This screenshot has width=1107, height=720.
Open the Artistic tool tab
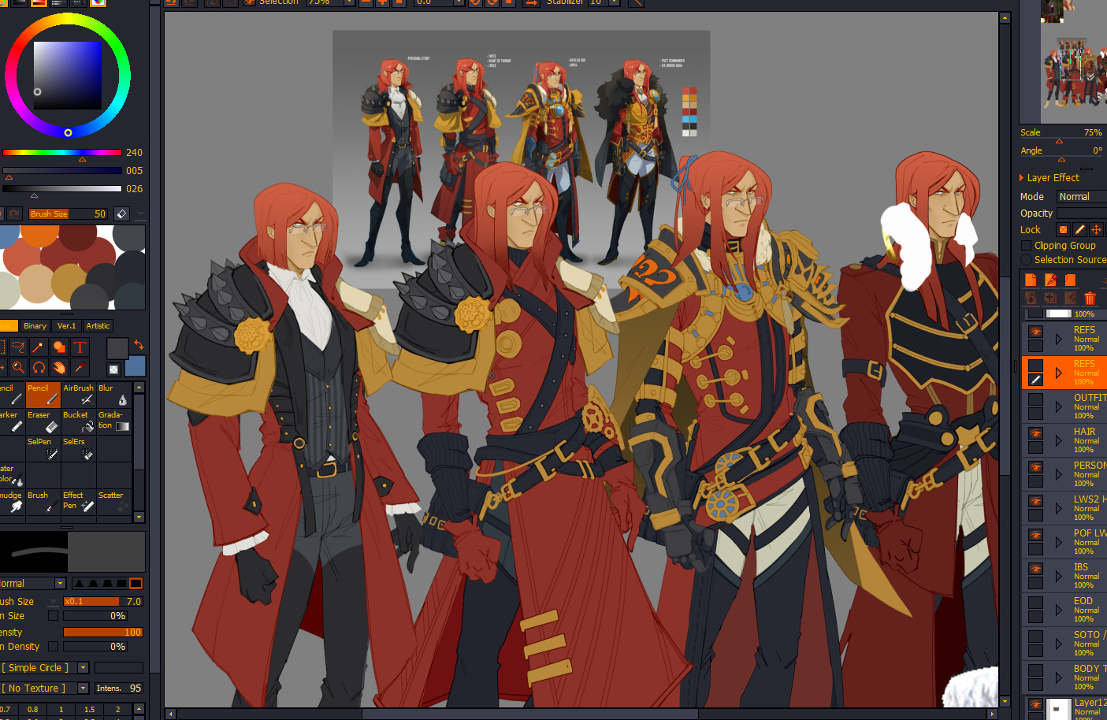click(98, 326)
